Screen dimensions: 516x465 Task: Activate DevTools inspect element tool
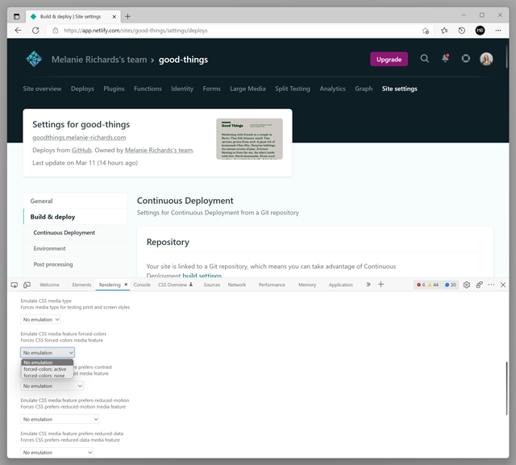click(15, 284)
